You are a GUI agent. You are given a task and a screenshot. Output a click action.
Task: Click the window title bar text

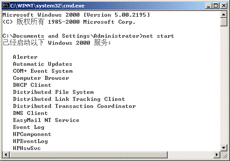click(47, 6)
